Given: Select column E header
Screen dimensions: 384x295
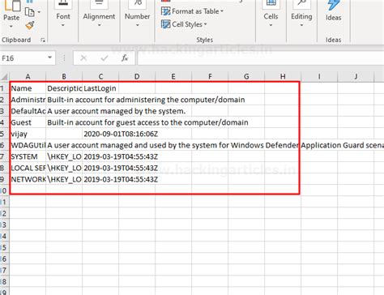Looking at the screenshot, I should click(x=173, y=77).
